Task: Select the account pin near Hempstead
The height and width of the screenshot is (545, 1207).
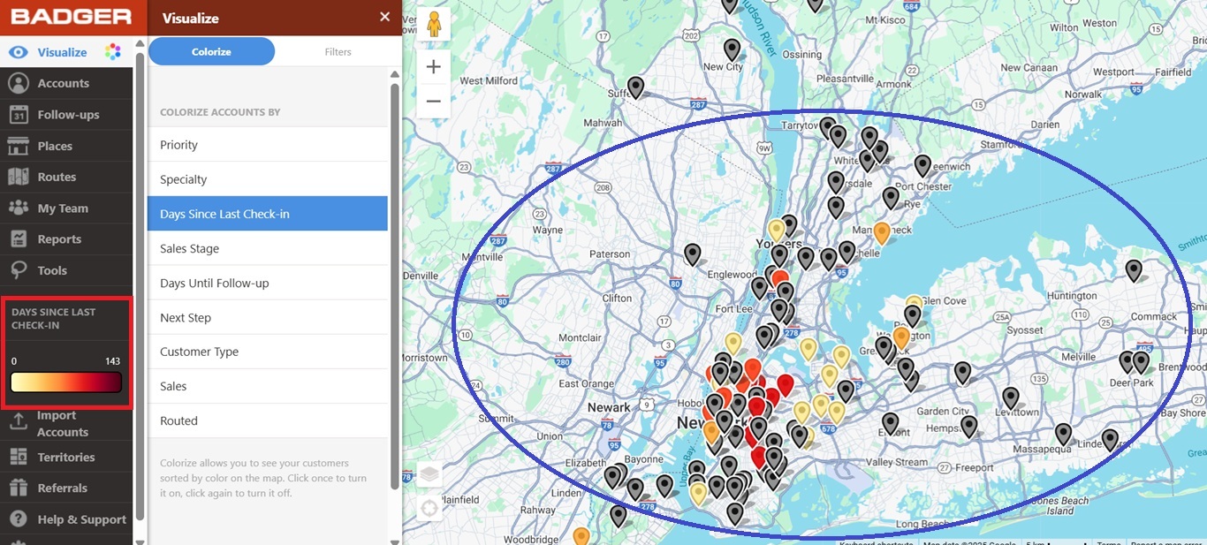Action: [x=969, y=427]
